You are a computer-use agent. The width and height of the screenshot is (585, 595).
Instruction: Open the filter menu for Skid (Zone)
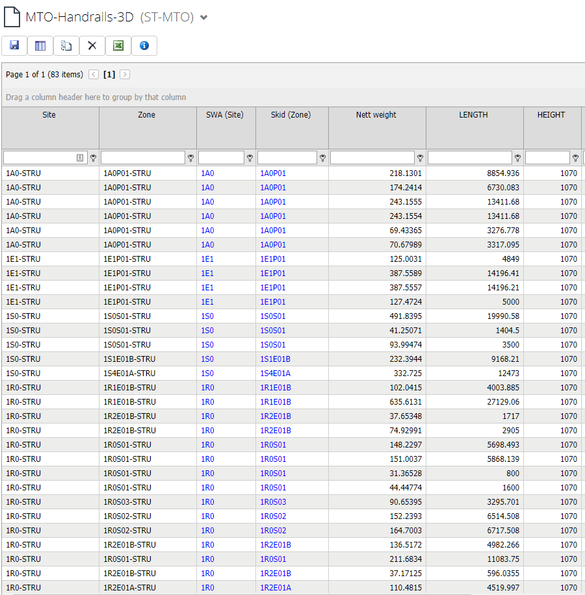[323, 158]
